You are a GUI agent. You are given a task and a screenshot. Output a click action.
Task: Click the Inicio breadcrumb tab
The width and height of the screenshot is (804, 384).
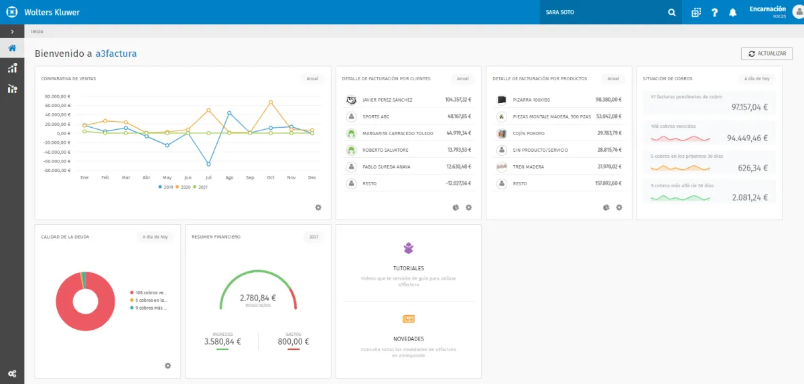tap(37, 31)
